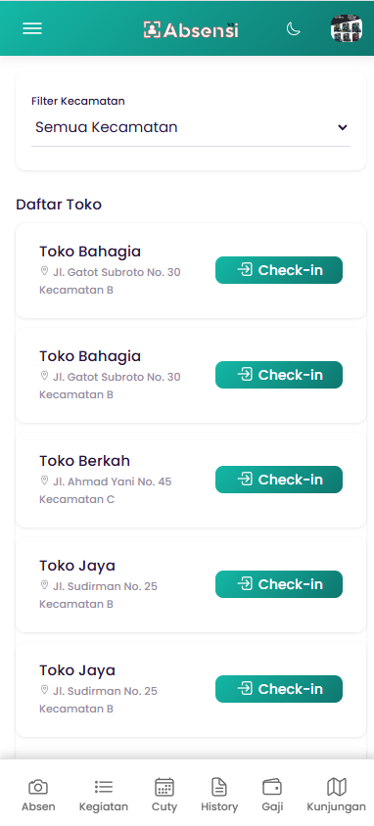
Task: Check in to first Toko Jaya
Action: pos(279,584)
